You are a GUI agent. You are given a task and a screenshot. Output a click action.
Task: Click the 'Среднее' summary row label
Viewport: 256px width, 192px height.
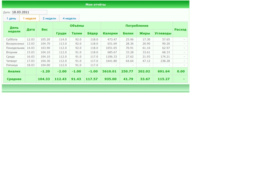click(x=14, y=79)
